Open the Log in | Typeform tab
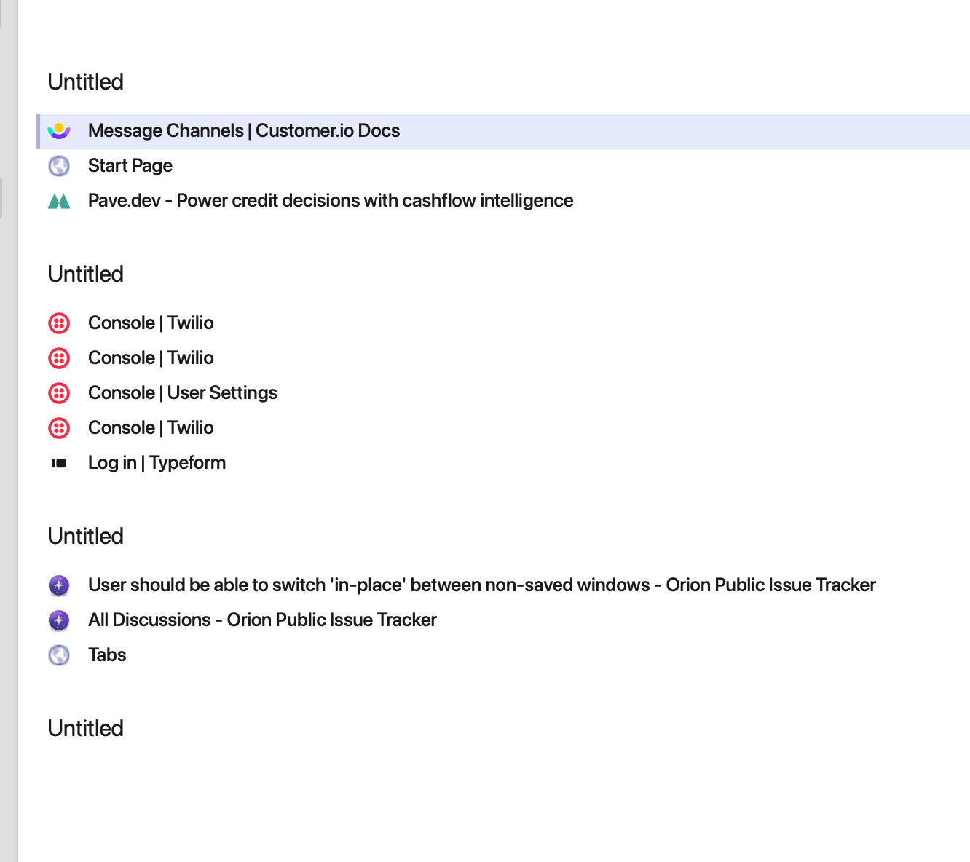The width and height of the screenshot is (970, 862). 157,463
